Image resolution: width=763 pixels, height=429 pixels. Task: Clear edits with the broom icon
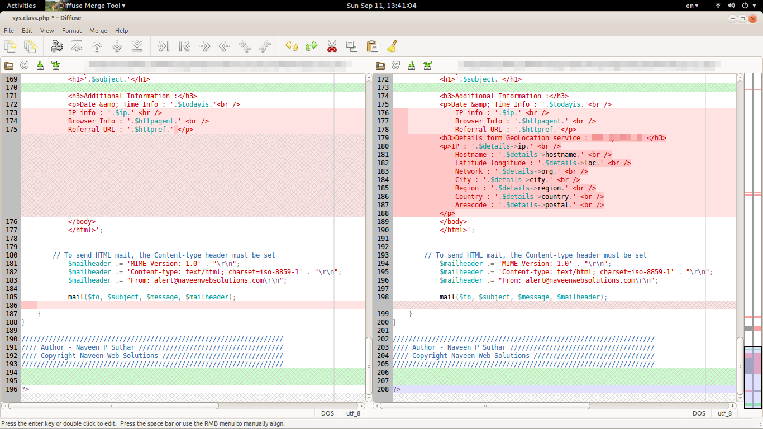(392, 46)
